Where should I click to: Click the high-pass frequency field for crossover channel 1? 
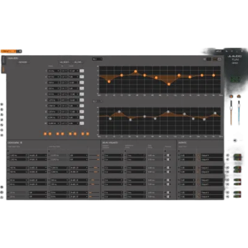[19, 155]
